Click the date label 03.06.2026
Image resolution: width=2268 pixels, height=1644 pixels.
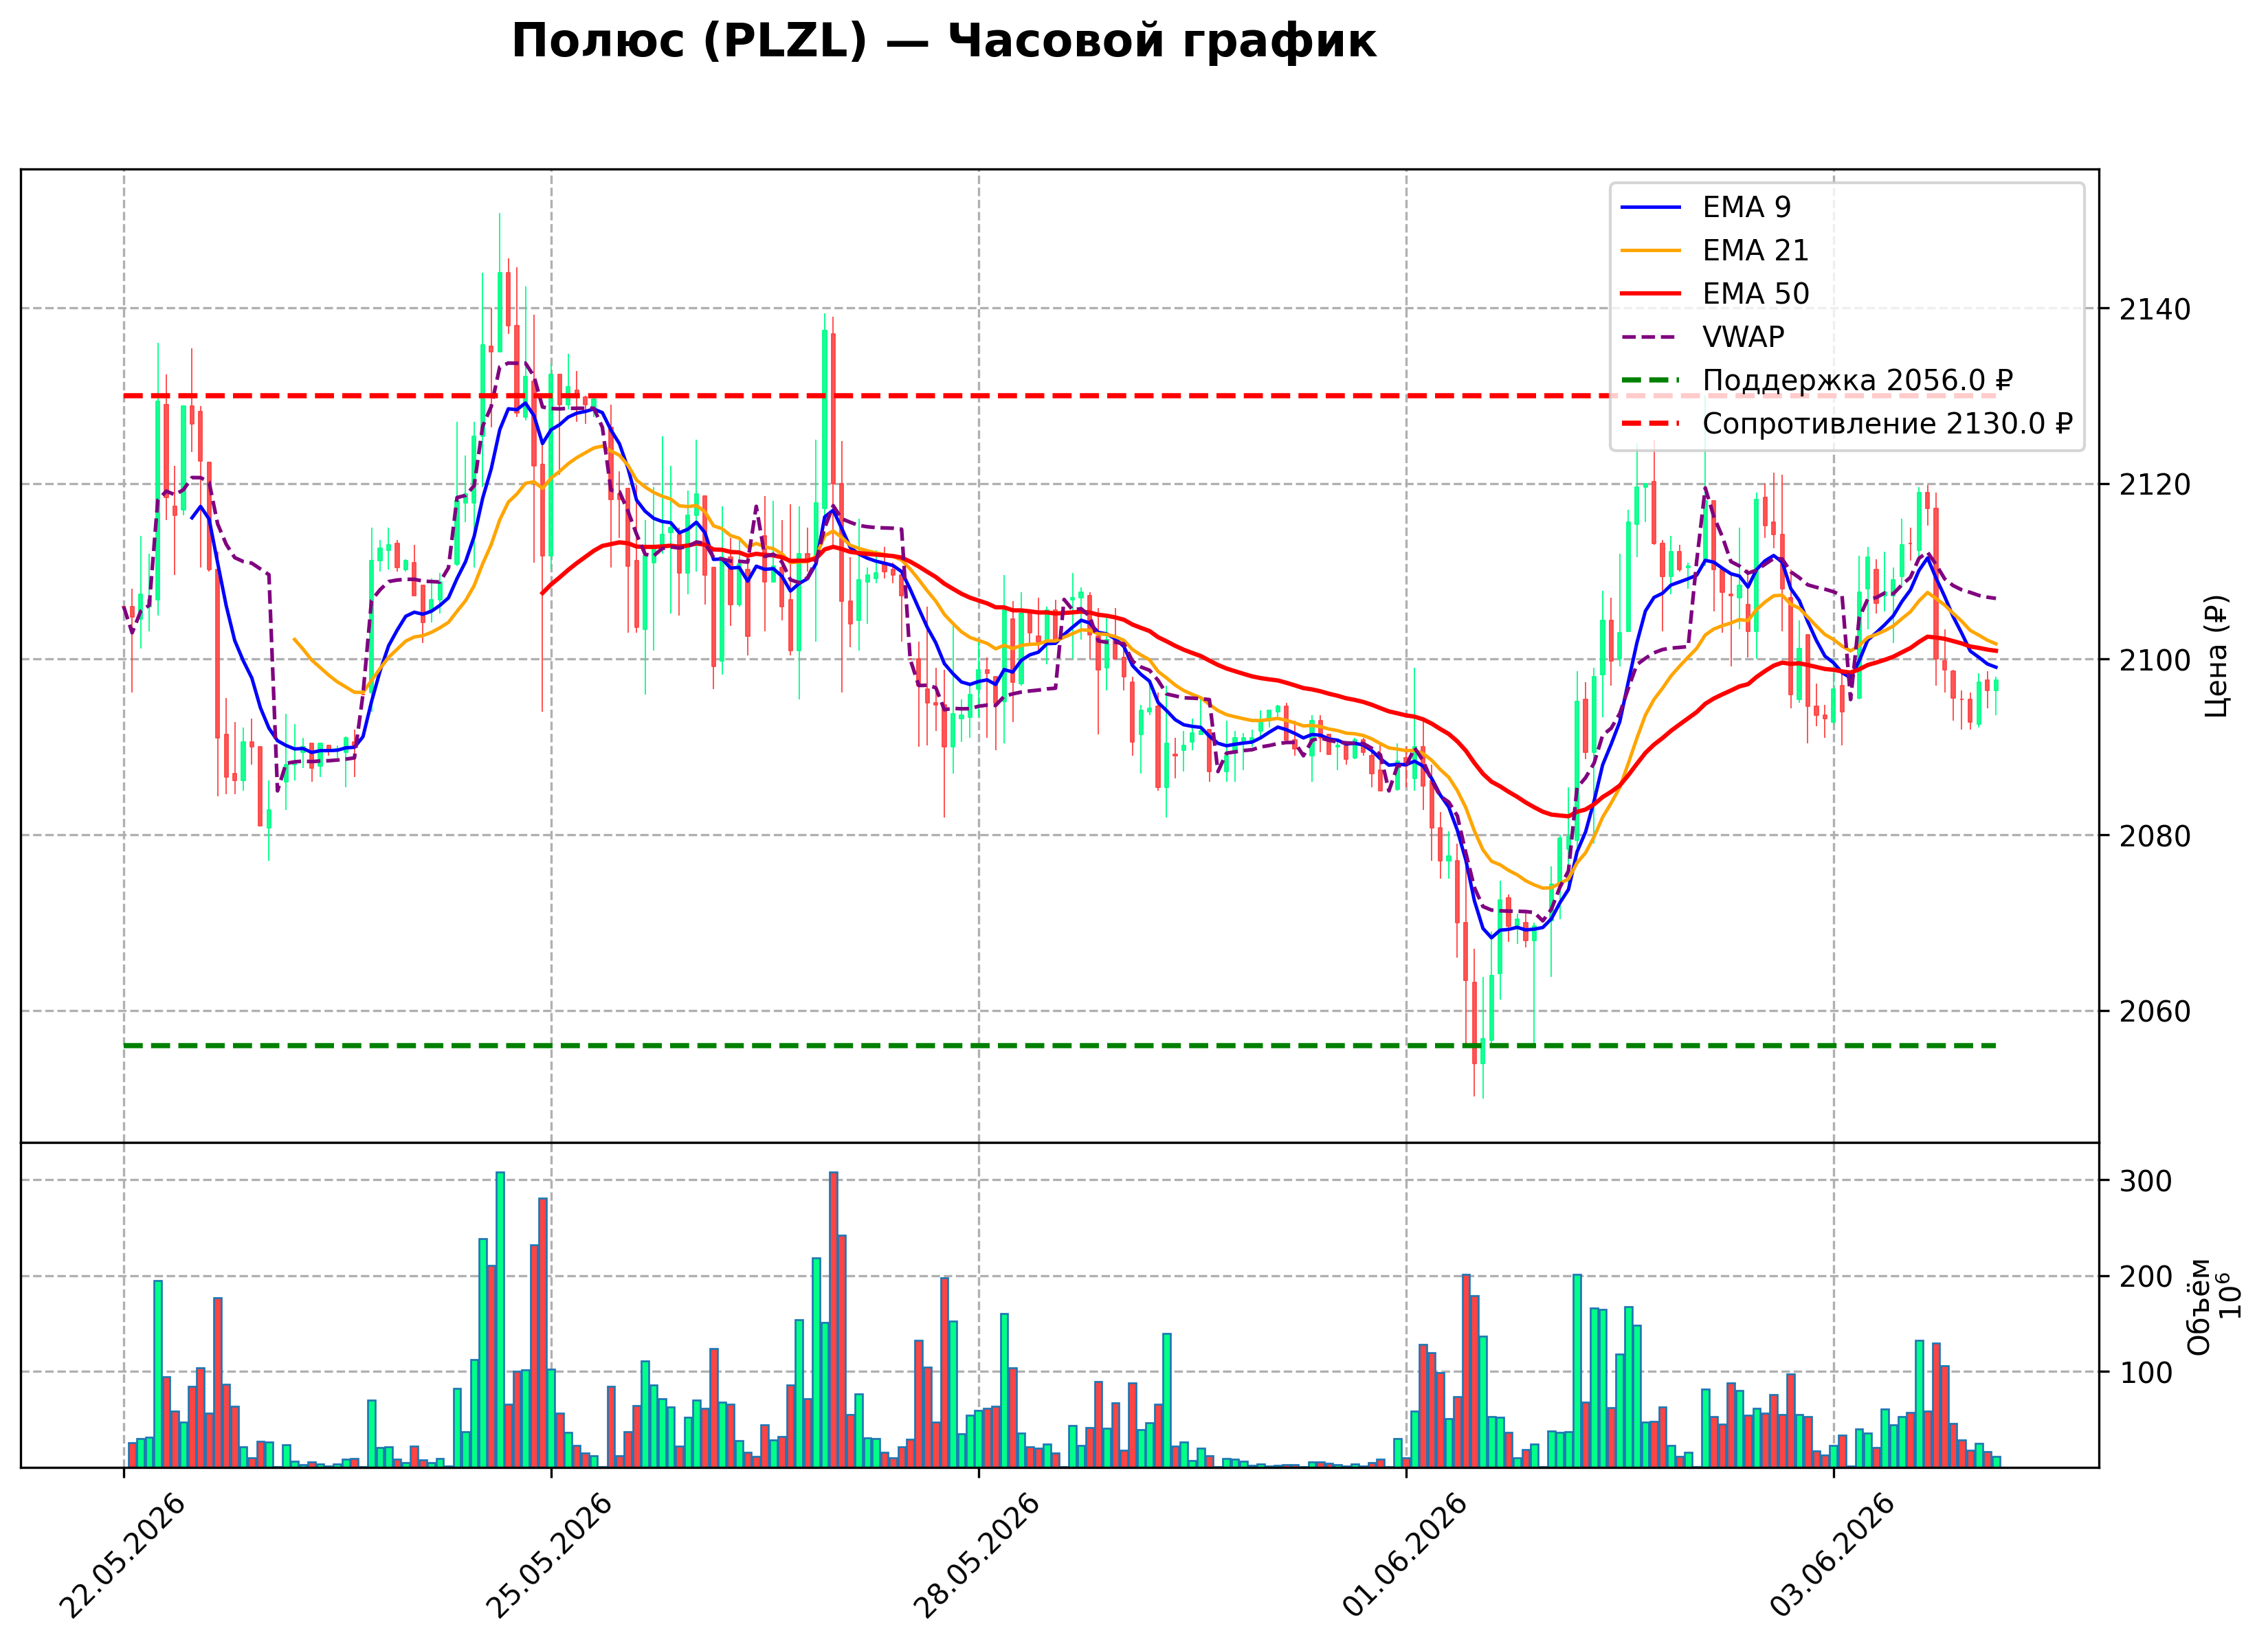coord(1833,1556)
